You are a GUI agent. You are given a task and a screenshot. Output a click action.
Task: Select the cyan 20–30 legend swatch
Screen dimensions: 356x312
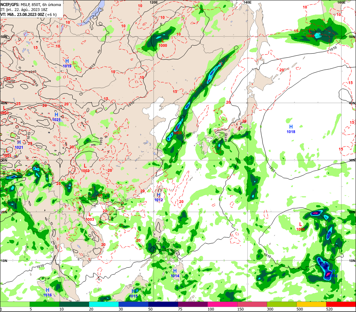104,304
